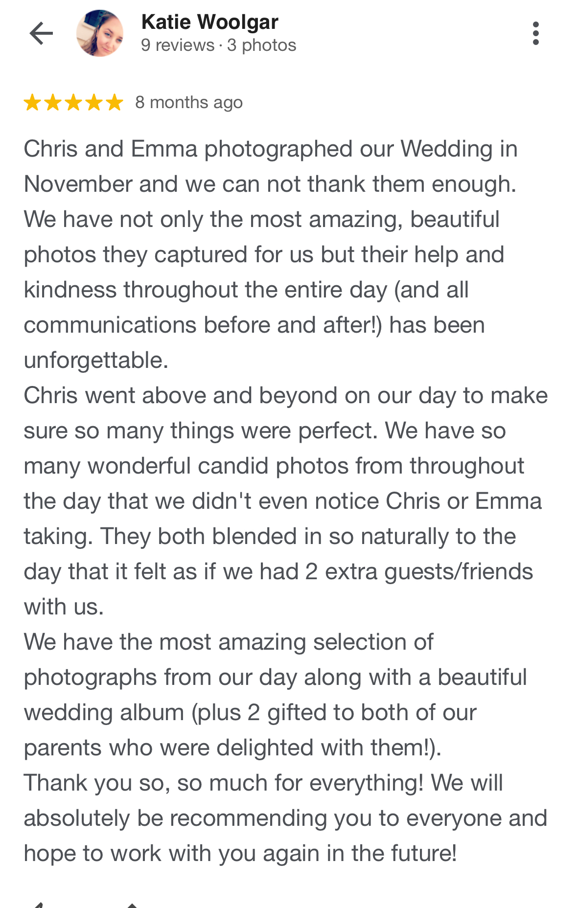Open the three-dot overflow menu
Image resolution: width=577 pixels, height=908 pixels.
click(x=536, y=33)
